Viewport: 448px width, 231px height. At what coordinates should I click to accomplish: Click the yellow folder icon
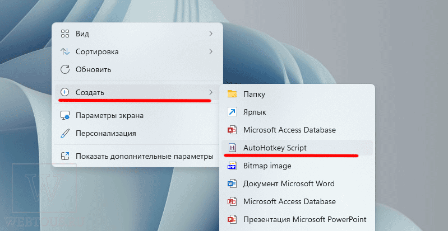[x=232, y=94]
